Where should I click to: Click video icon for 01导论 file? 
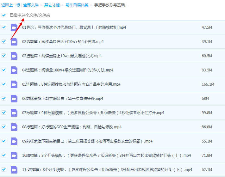pyautogui.click(x=14, y=27)
